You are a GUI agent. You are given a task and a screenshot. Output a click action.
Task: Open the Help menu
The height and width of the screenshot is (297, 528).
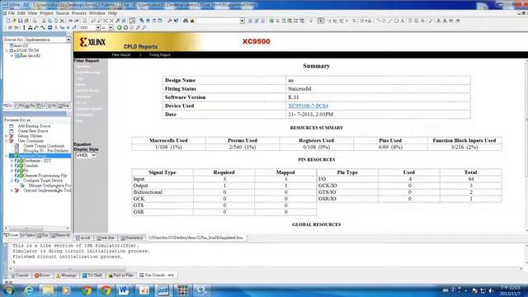112,13
